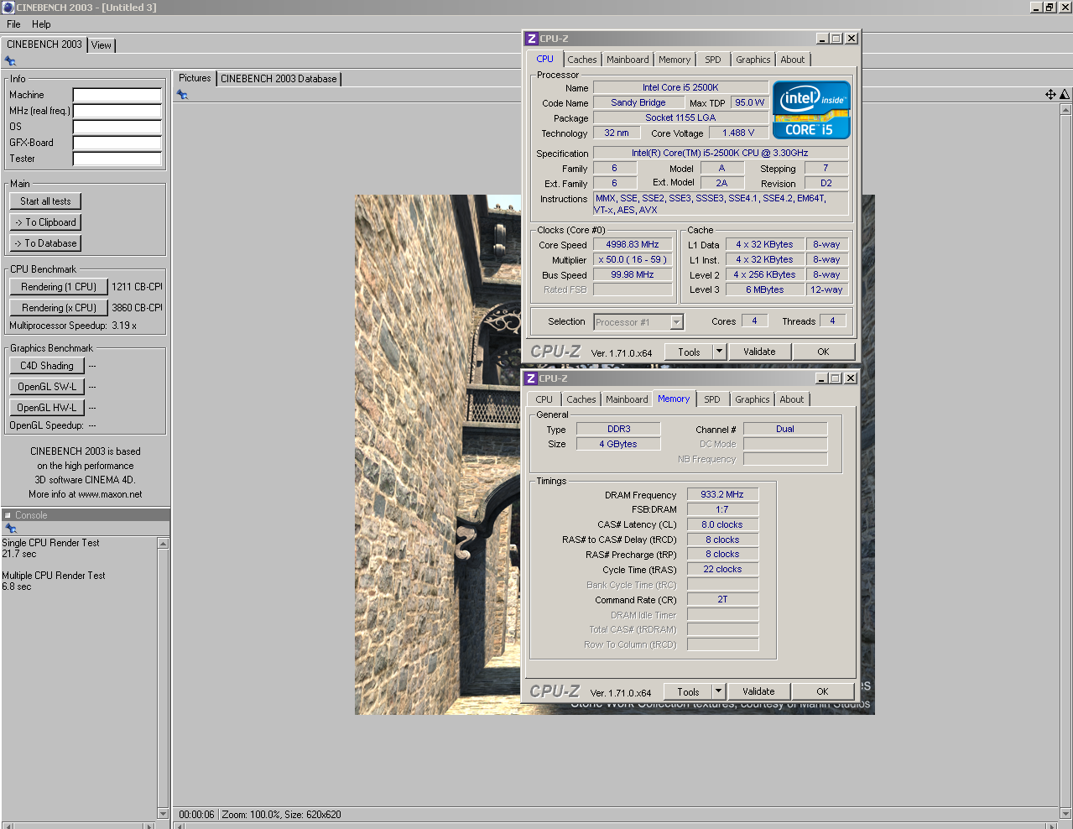Click the DRAM Frequency value 933.2 MHz
The image size is (1073, 829).
(x=722, y=495)
